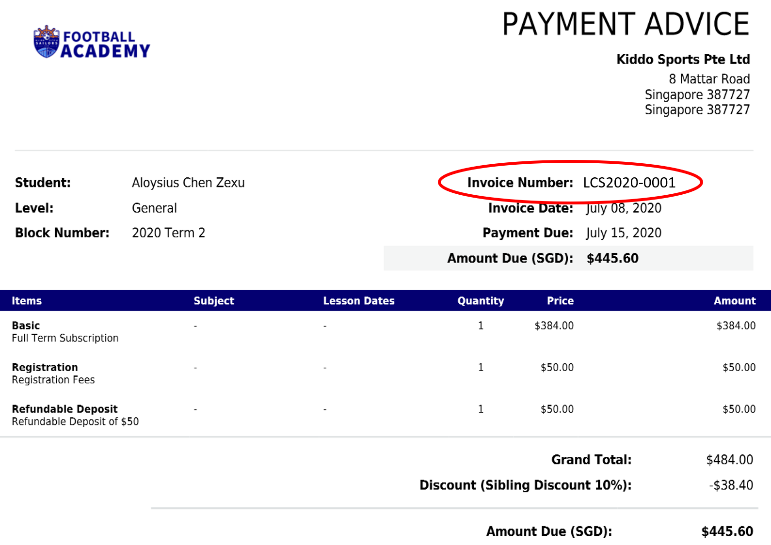771x545 pixels.
Task: Click the 8 Mattar Road address line
Action: tap(709, 78)
